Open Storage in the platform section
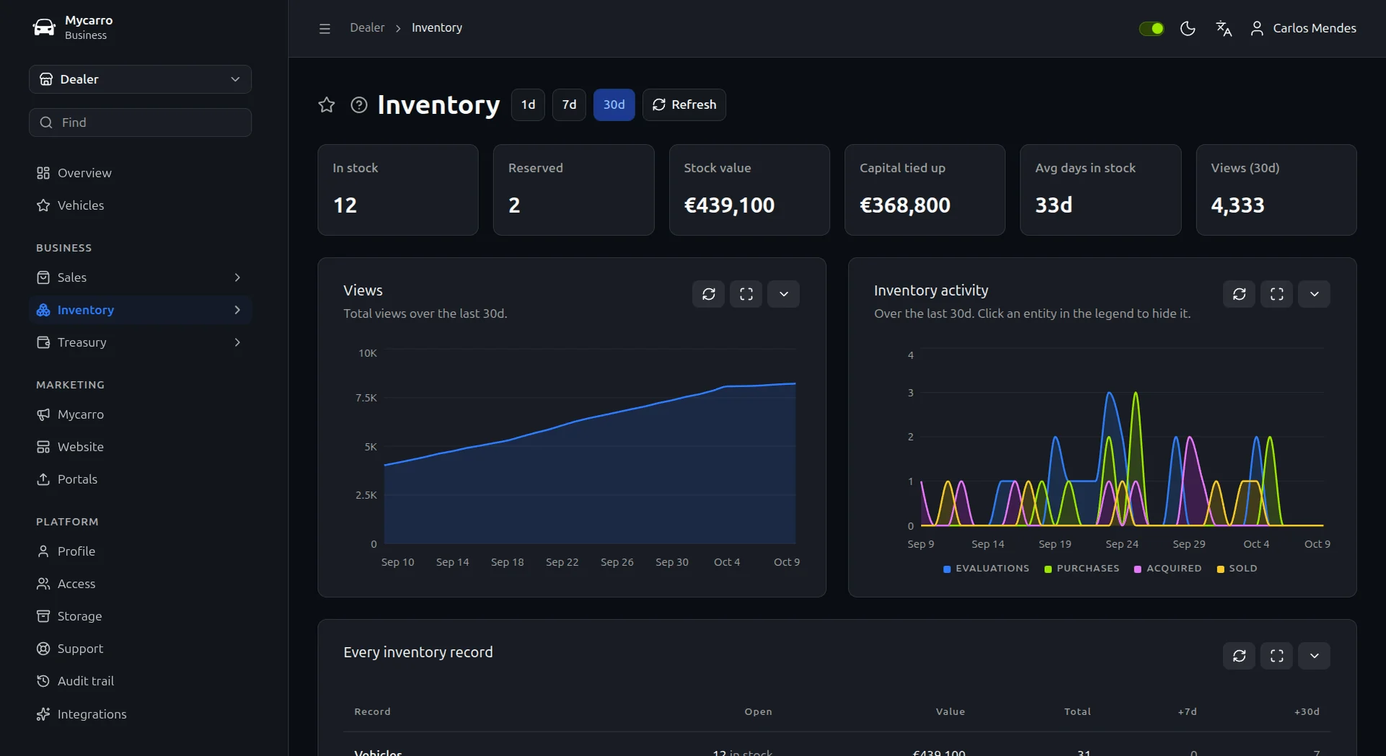 [x=140, y=616]
